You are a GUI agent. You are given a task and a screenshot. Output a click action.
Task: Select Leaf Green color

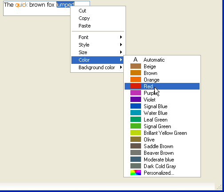pos(162,120)
